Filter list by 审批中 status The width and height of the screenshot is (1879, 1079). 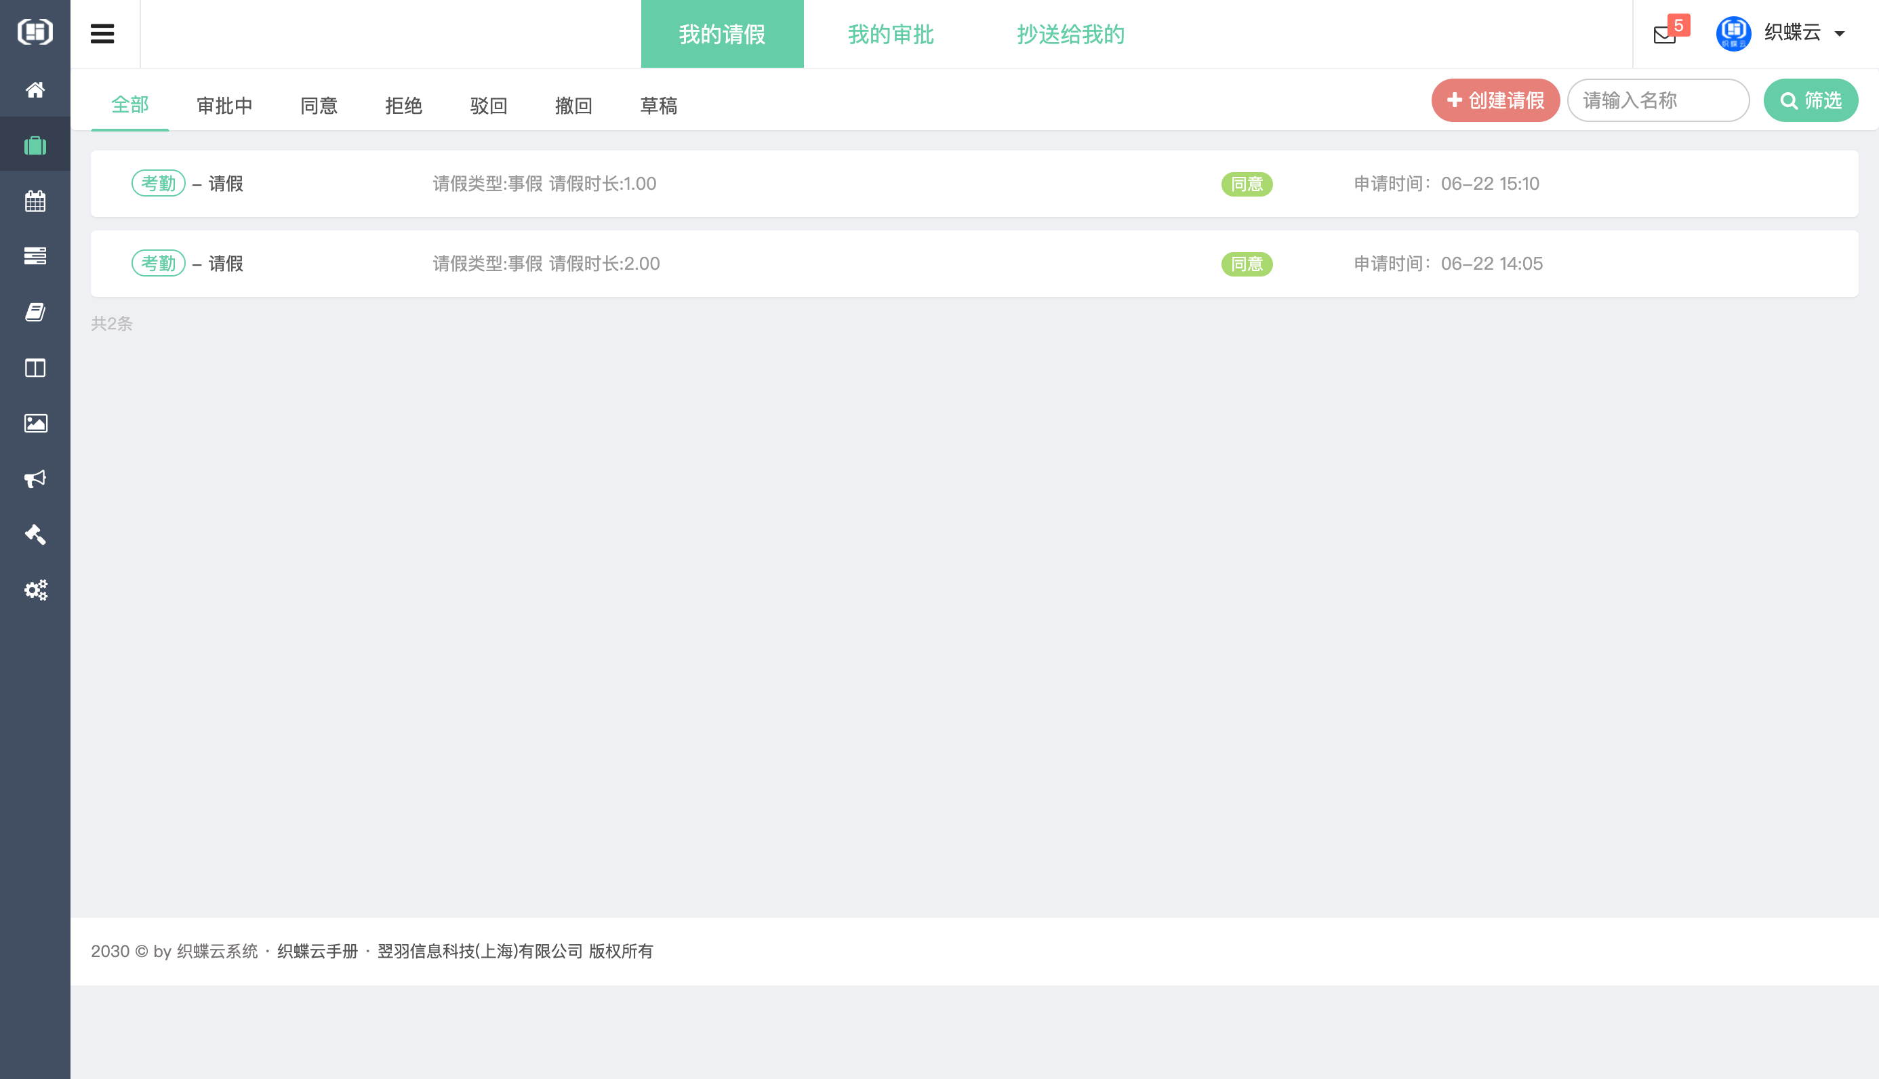coord(224,105)
